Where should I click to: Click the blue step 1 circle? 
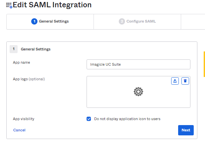34,22
